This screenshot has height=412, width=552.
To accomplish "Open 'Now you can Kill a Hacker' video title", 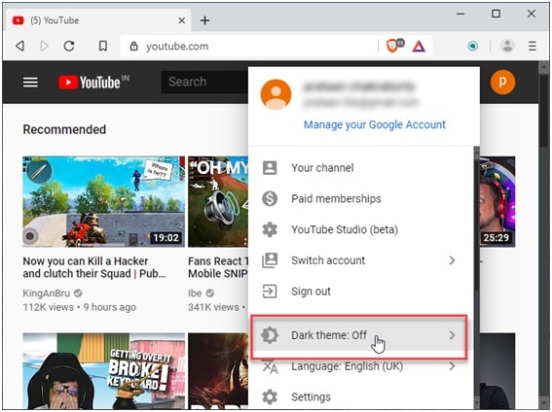I will tap(94, 267).
